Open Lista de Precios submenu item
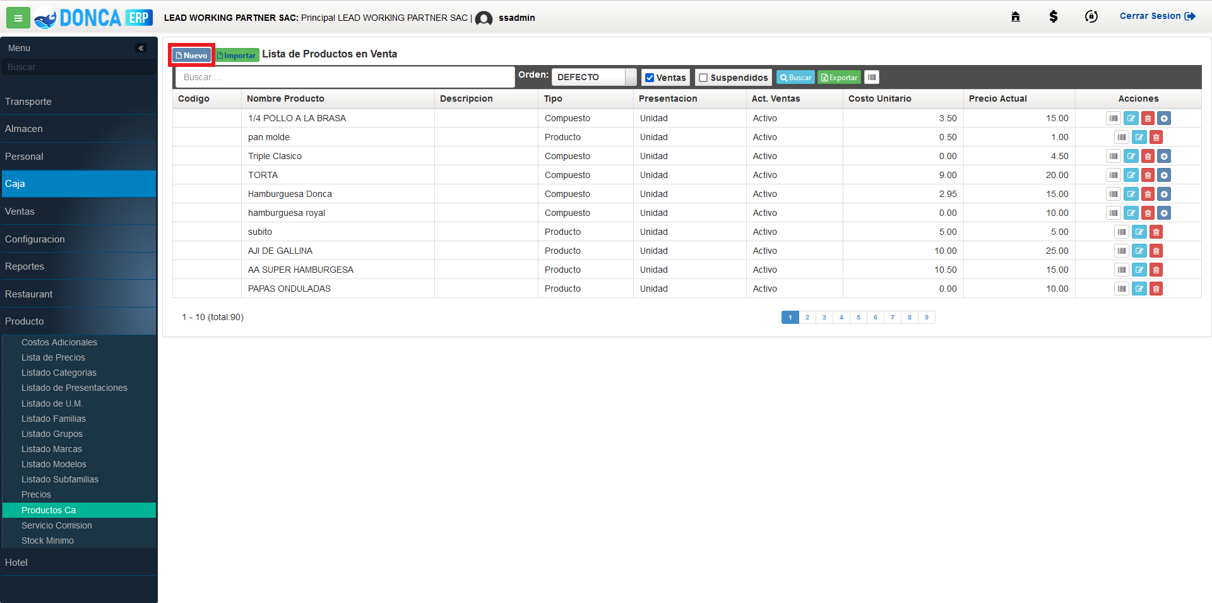This screenshot has width=1212, height=603. click(x=53, y=357)
